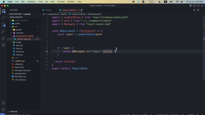Open the File menu
This screenshot has height=115, width=205.
(x=17, y=2)
